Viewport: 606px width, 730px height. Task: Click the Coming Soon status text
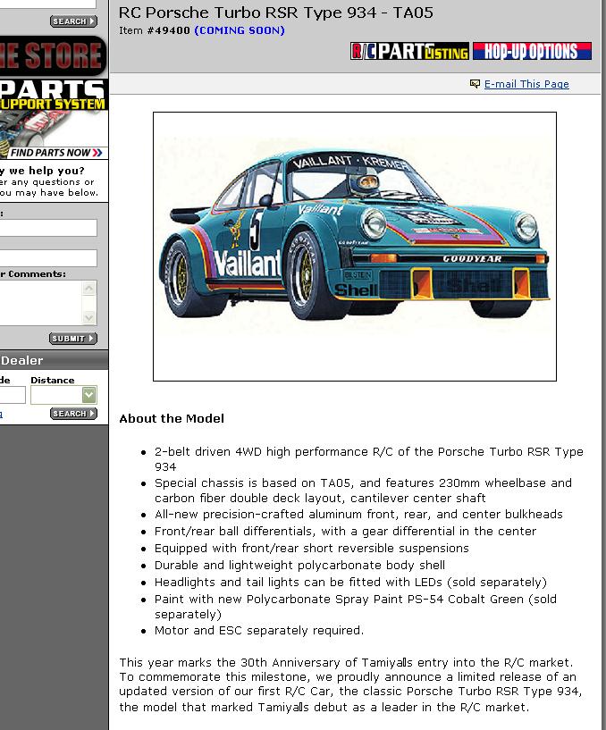point(240,30)
